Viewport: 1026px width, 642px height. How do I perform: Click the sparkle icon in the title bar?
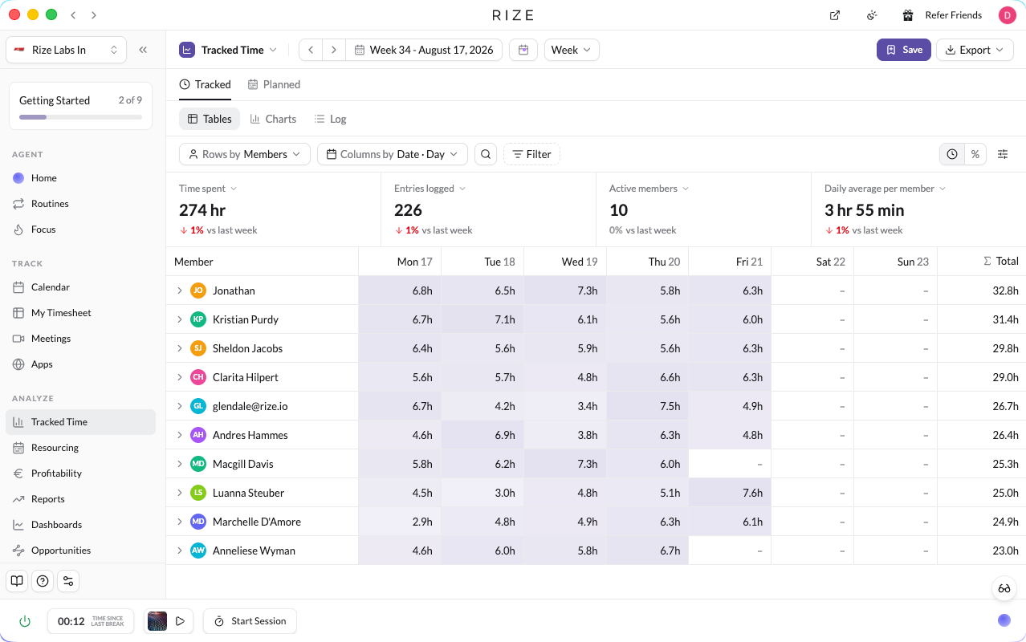[872, 15]
